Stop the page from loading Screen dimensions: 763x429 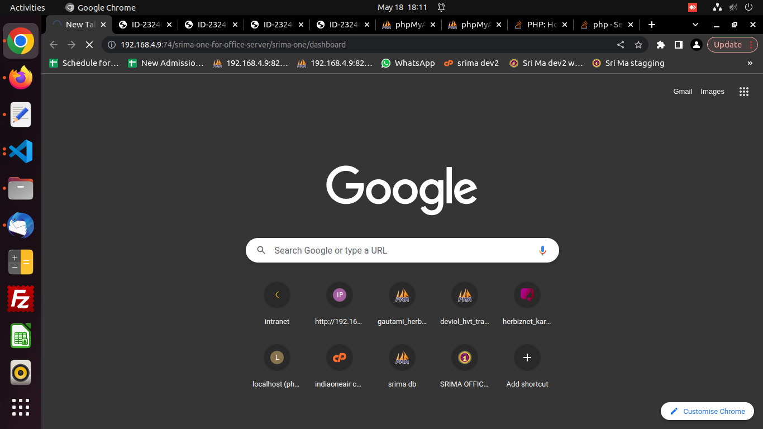click(89, 45)
